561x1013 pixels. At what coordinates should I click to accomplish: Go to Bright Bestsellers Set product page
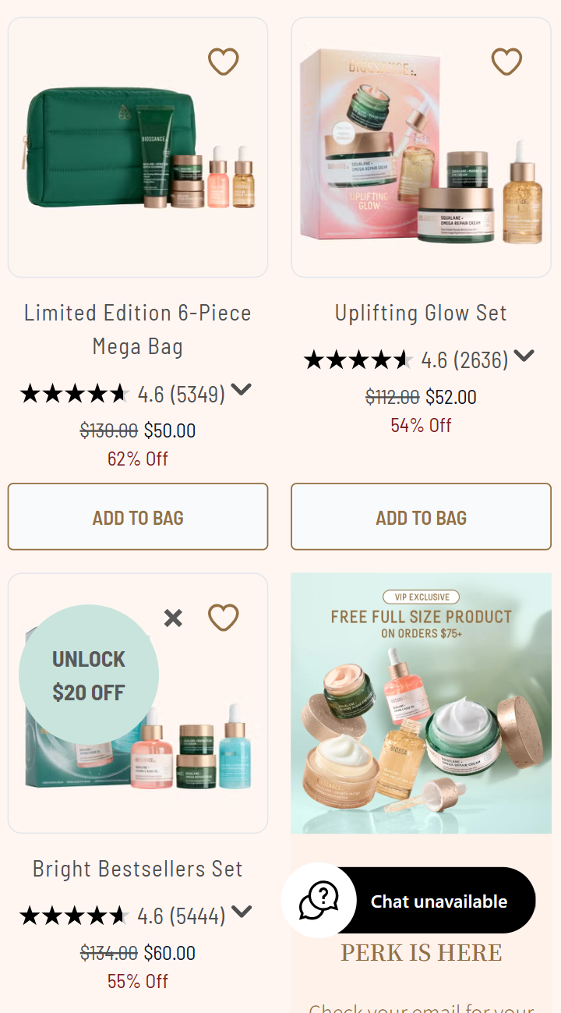(138, 869)
